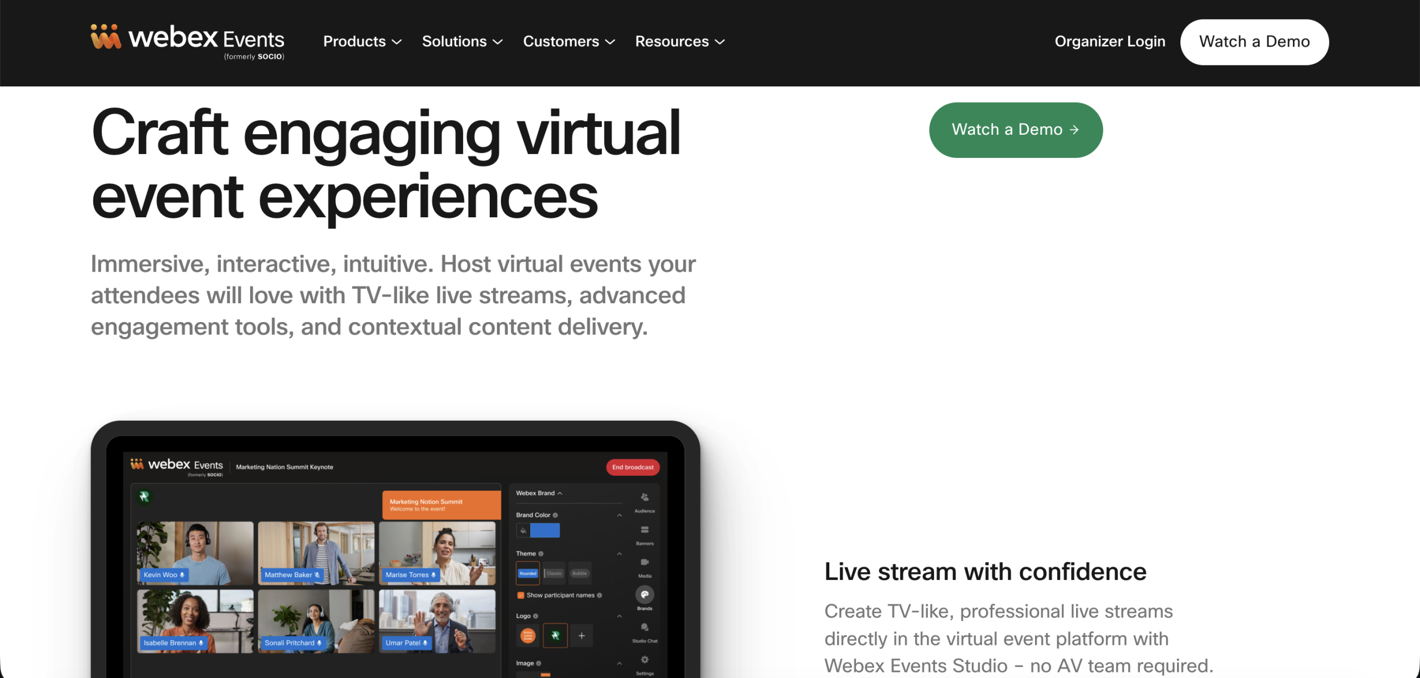Click the Theme info icon

point(541,554)
